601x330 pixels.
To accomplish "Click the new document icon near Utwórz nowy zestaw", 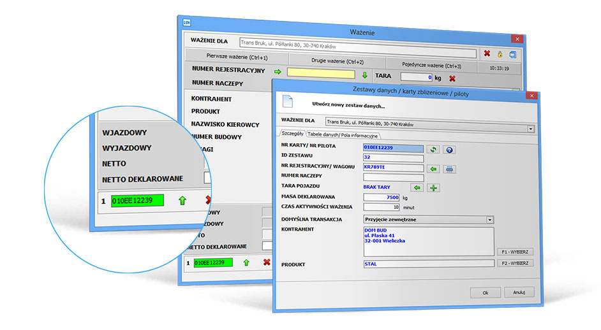I will pyautogui.click(x=288, y=103).
